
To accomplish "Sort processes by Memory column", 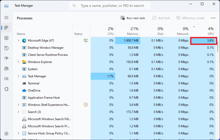I will pos(128,31).
